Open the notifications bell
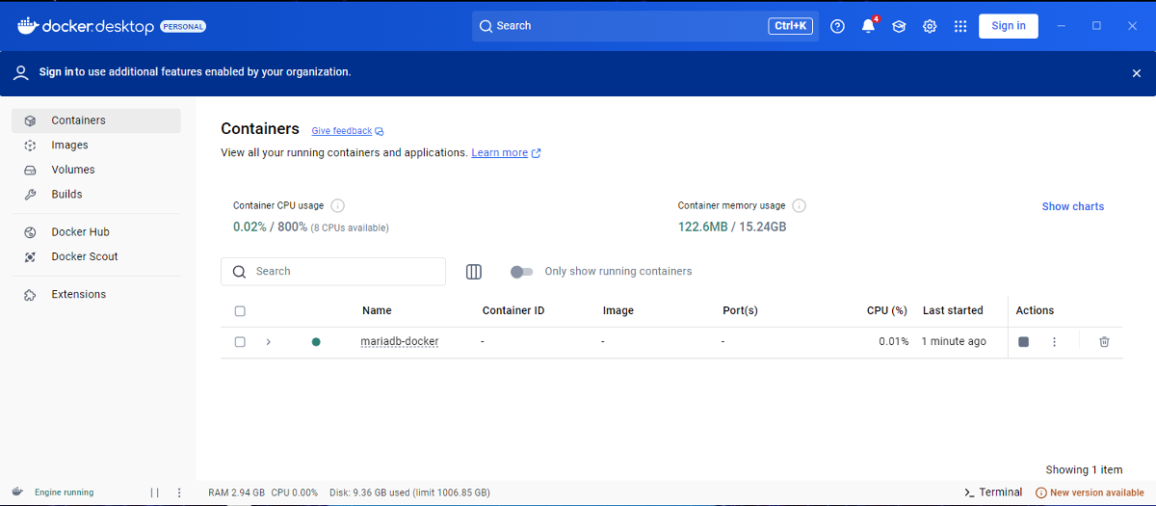Screen dimensions: 1156x506 [x=868, y=26]
